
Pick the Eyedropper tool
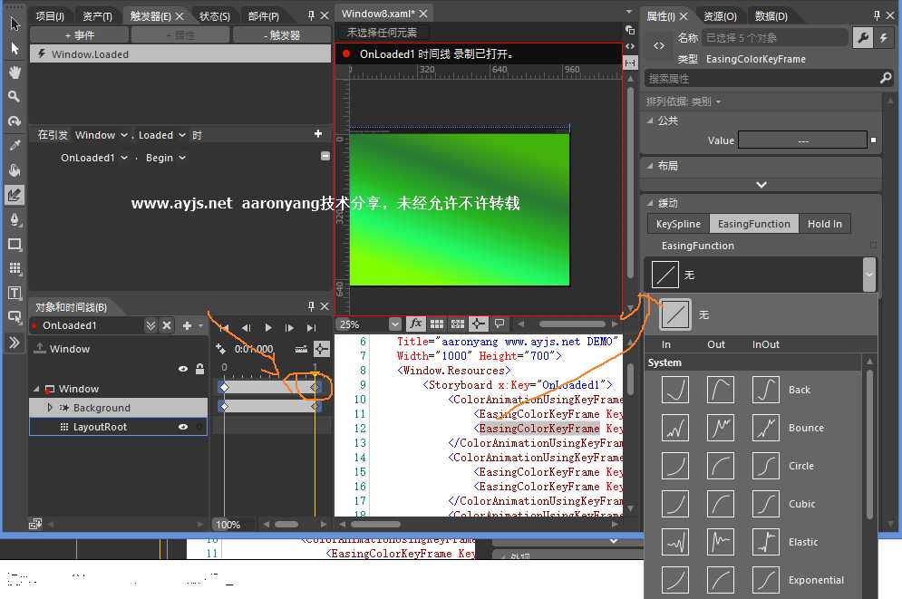[15, 145]
